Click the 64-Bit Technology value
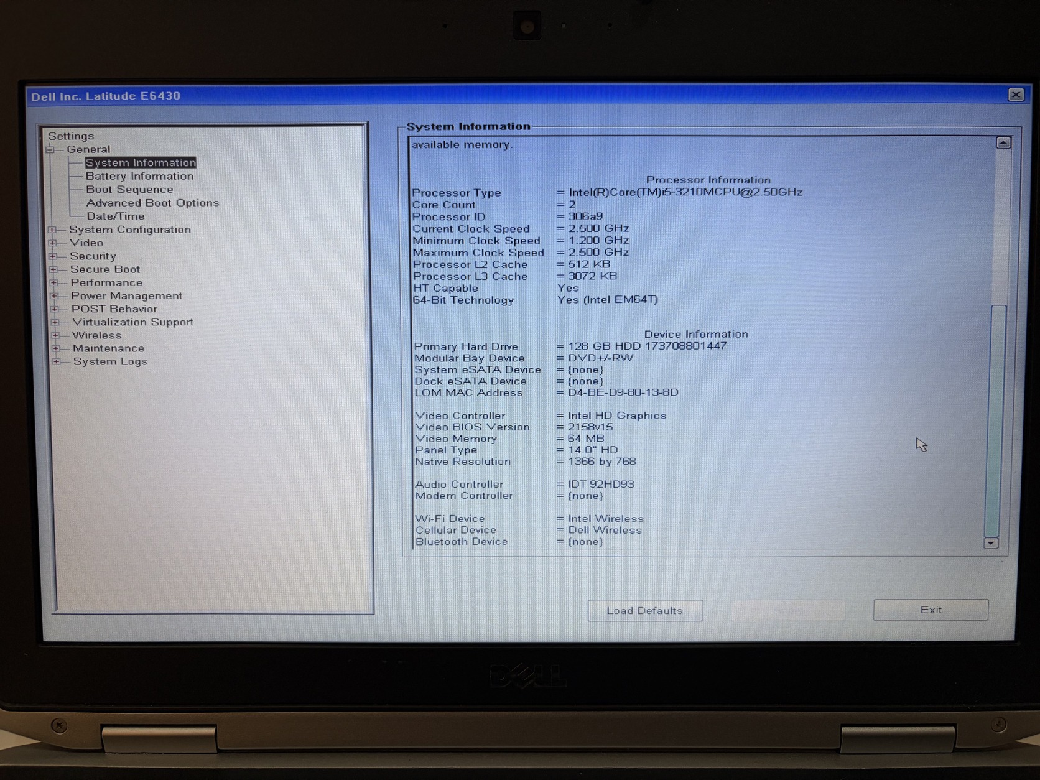 (608, 300)
